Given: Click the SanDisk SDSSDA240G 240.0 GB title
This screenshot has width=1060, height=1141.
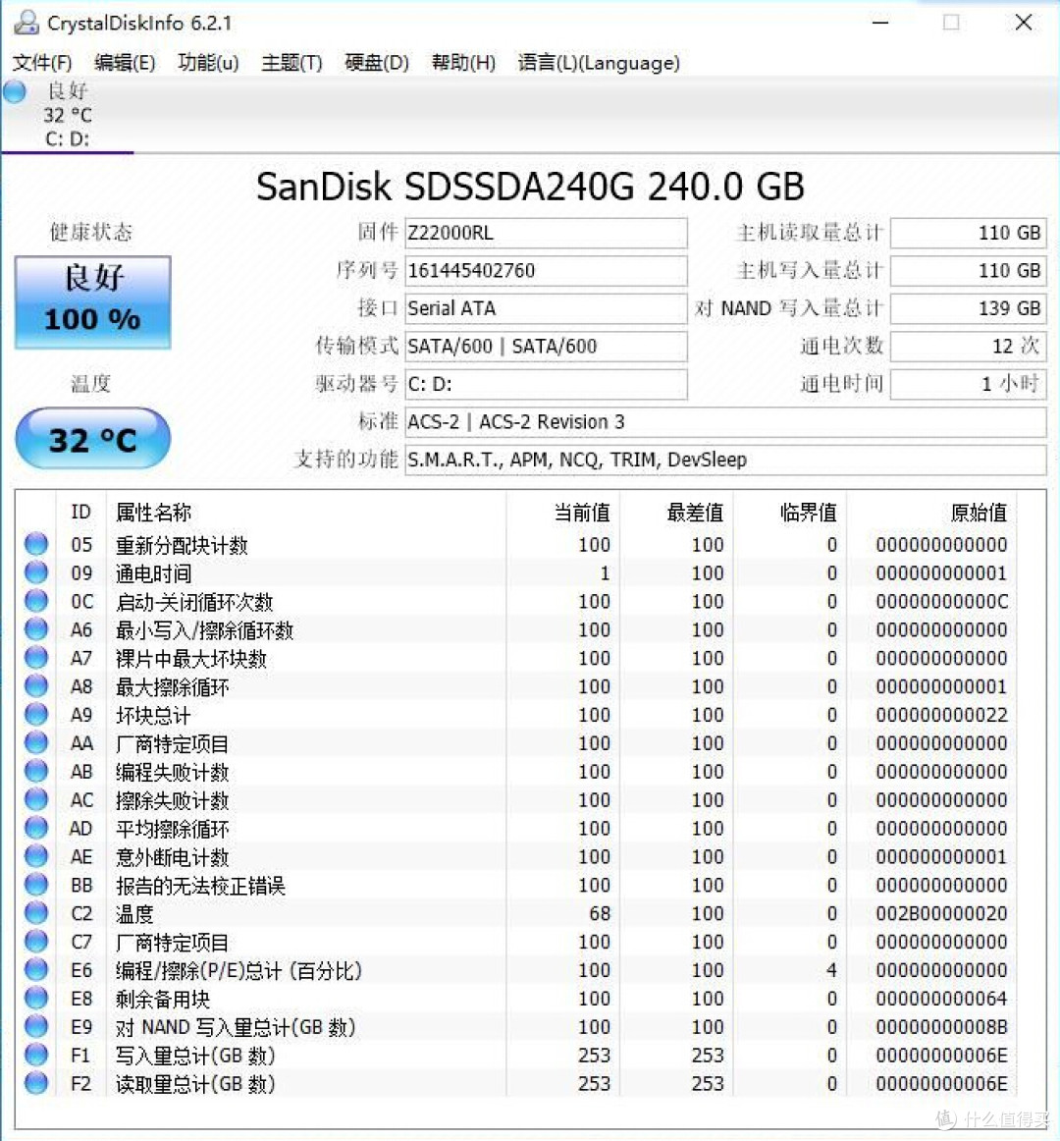Looking at the screenshot, I should pos(530,187).
